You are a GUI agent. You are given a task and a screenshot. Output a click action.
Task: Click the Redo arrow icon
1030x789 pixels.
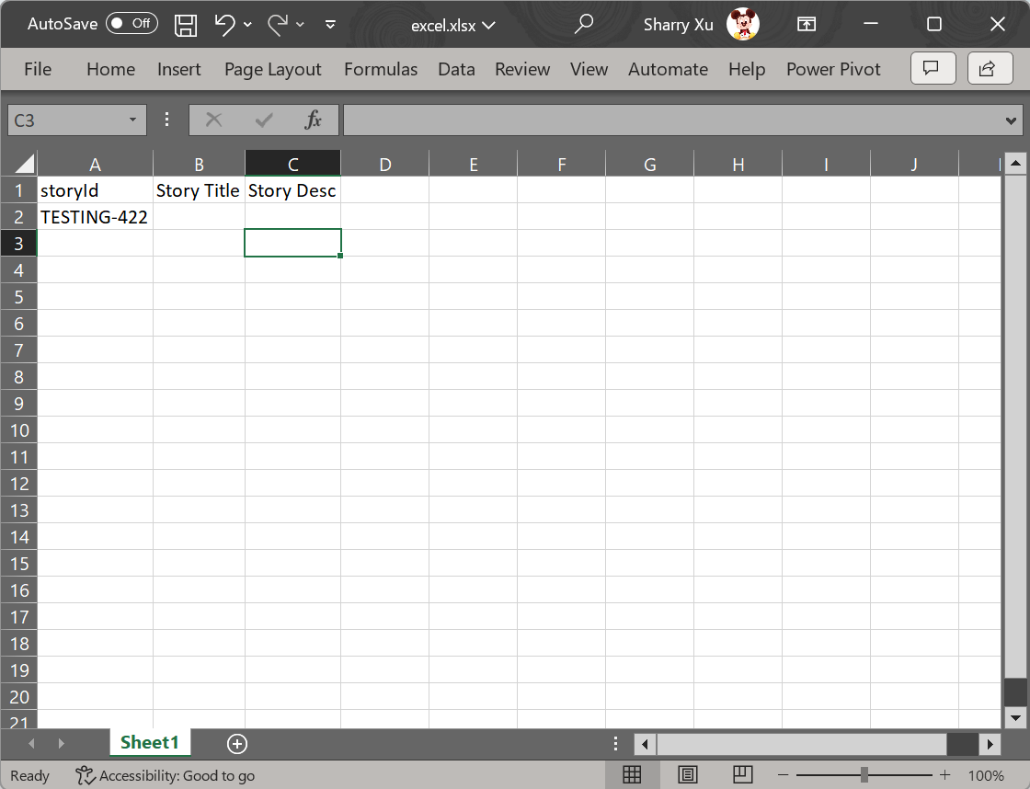(277, 25)
